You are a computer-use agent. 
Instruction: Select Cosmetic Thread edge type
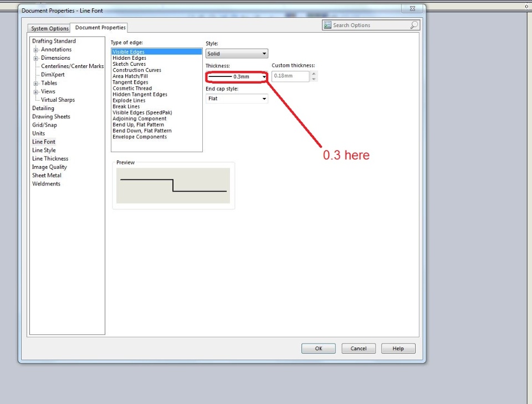(x=132, y=89)
